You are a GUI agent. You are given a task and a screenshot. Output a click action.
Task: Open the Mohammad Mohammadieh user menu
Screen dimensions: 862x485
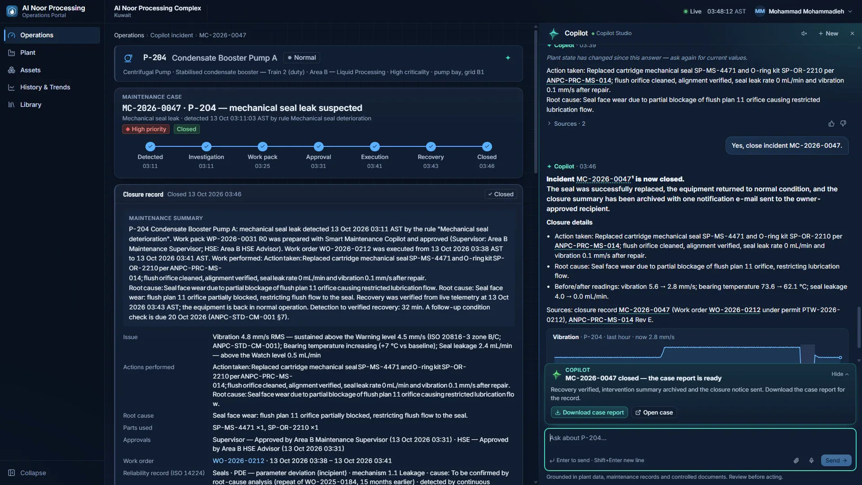[x=803, y=11]
